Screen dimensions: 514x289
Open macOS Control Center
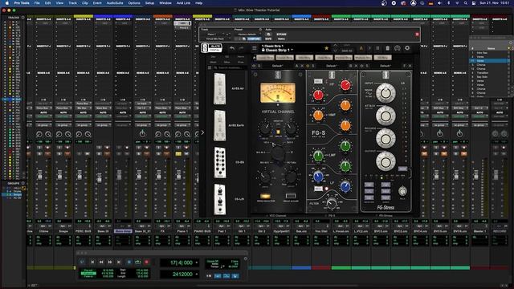point(474,3)
